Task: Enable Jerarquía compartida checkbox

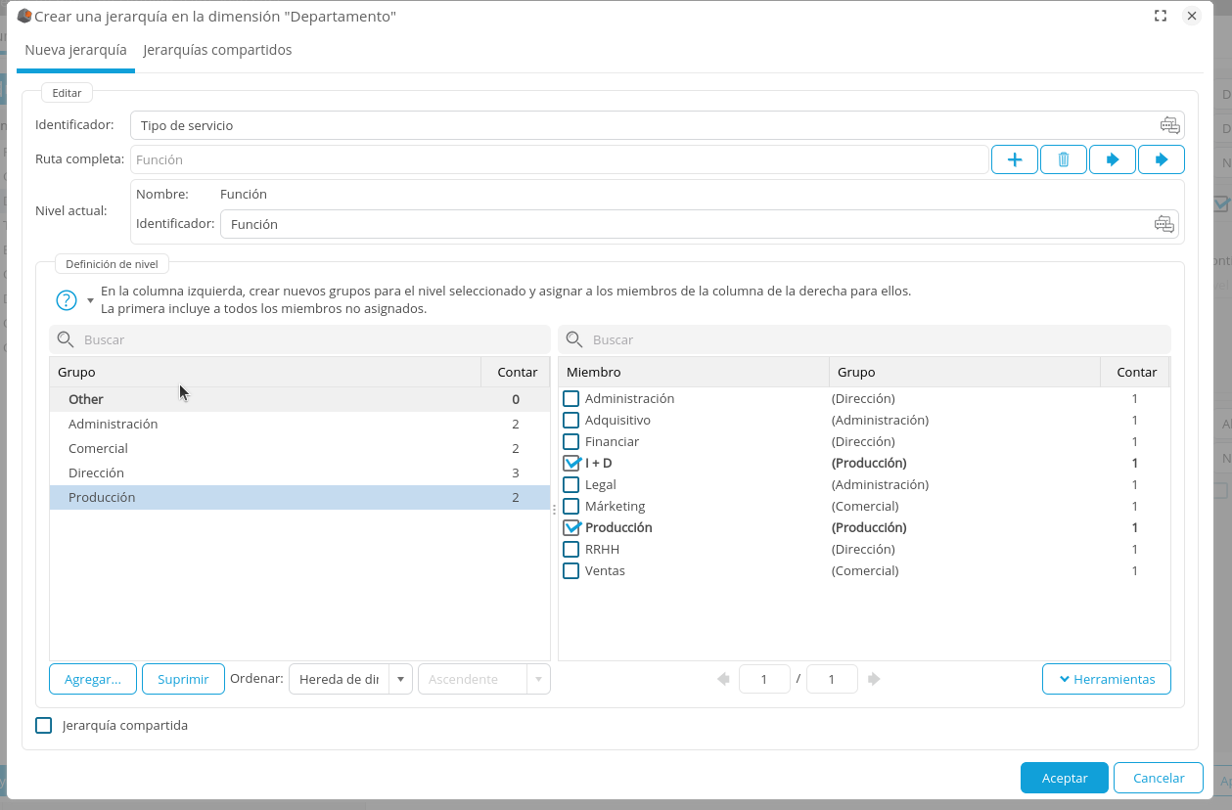Action: point(44,726)
